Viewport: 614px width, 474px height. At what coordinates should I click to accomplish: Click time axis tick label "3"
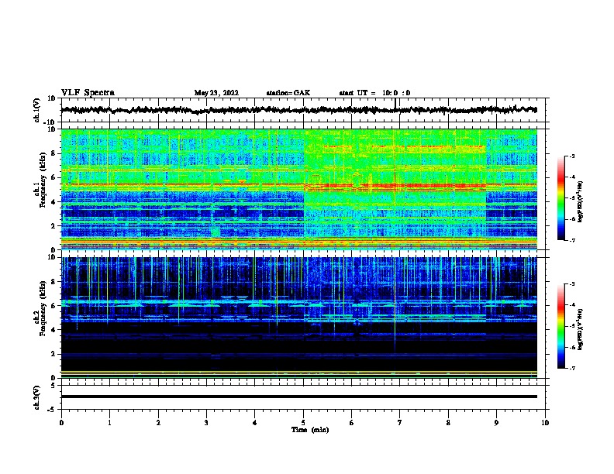click(x=206, y=423)
